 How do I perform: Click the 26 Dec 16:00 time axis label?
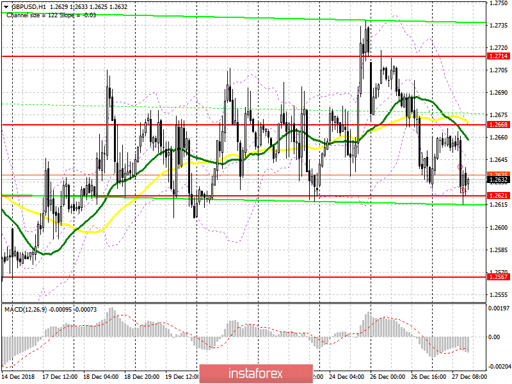coord(428,376)
